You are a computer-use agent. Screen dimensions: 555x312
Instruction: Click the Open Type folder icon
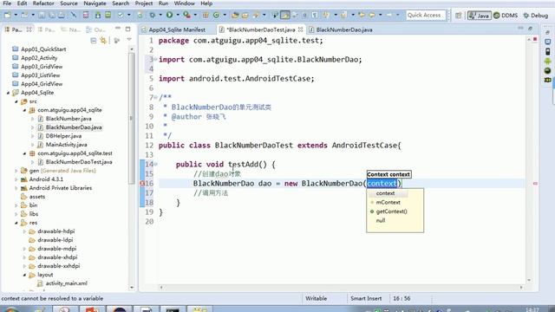click(235, 16)
